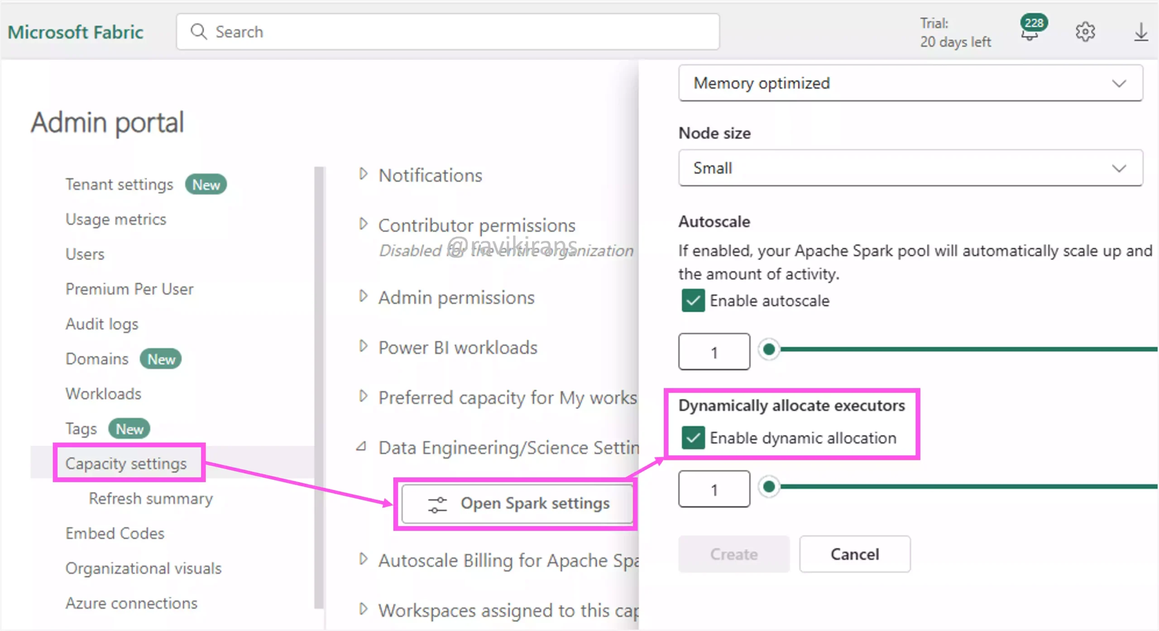Open Refresh summary sub-item
The width and height of the screenshot is (1159, 631).
click(151, 498)
